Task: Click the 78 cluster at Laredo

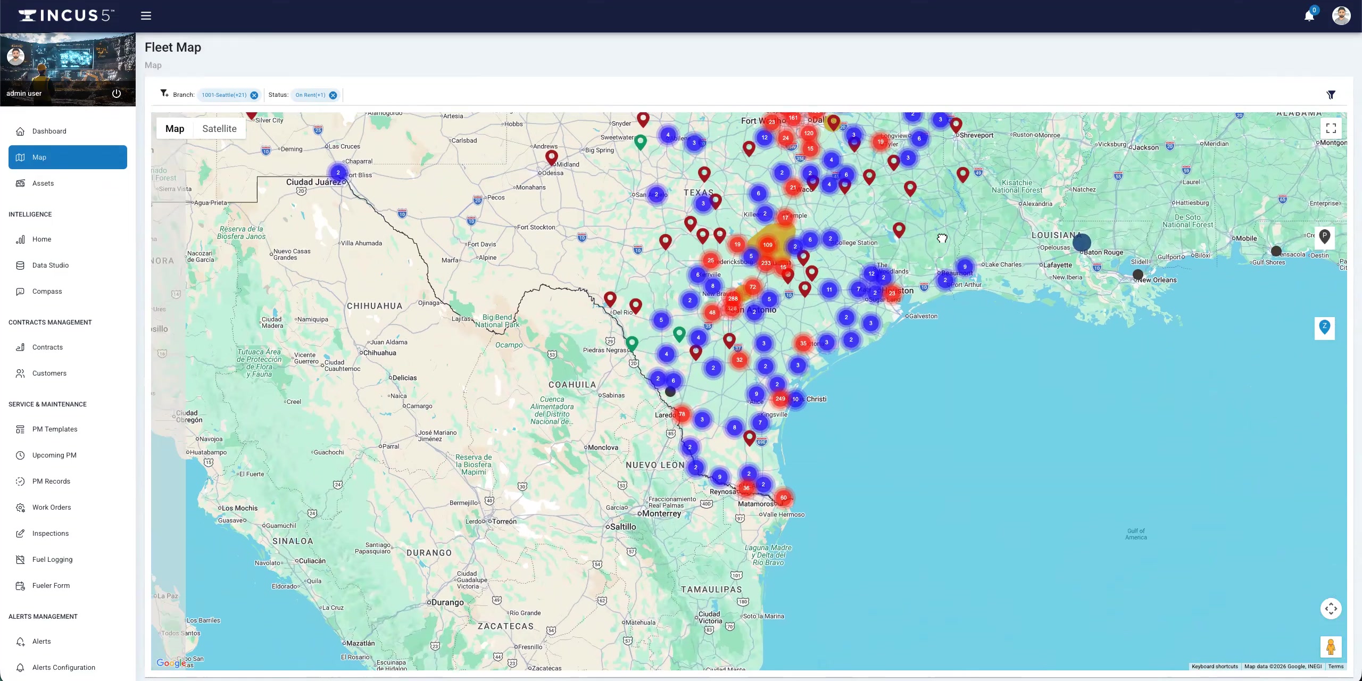Action: tap(682, 414)
